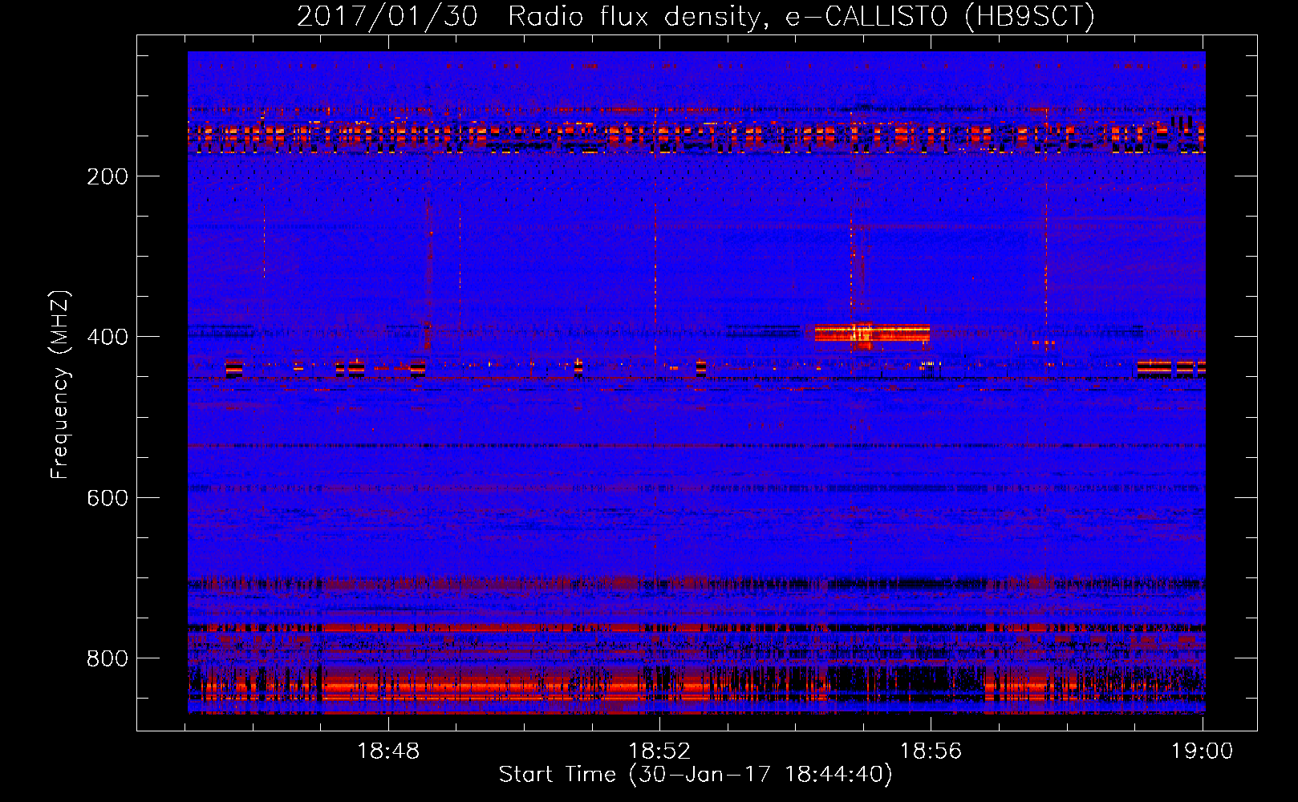Click the '600' frequency axis label
The image size is (1298, 802).
pyautogui.click(x=107, y=498)
